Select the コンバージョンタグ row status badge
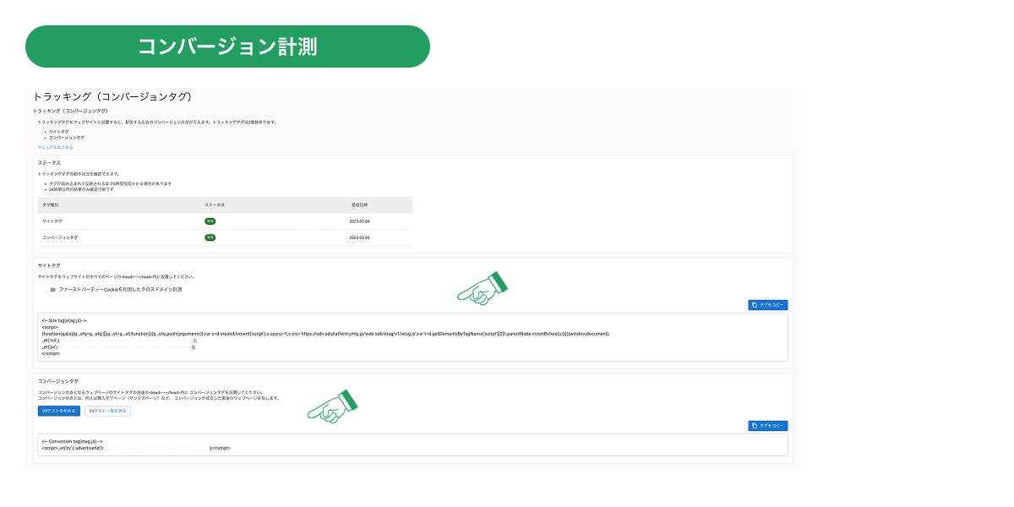The width and height of the screenshot is (1014, 507). (210, 238)
